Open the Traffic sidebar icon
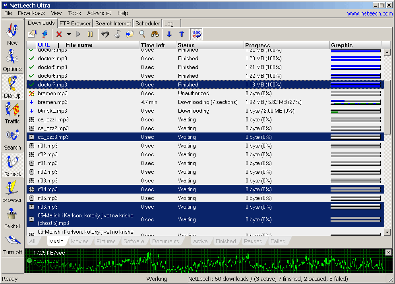The height and width of the screenshot is (284, 395). pyautogui.click(x=12, y=113)
